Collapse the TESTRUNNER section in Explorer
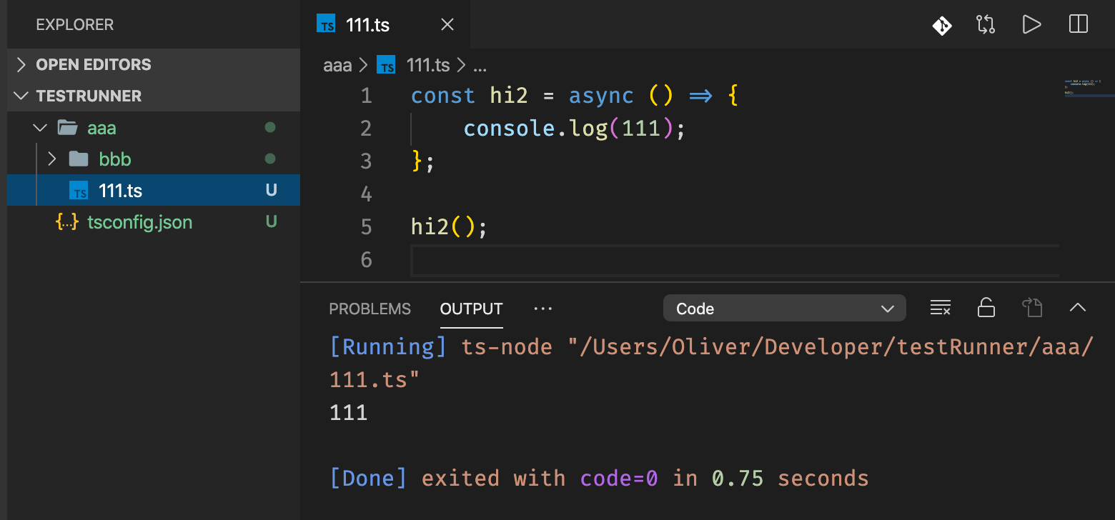 point(20,95)
